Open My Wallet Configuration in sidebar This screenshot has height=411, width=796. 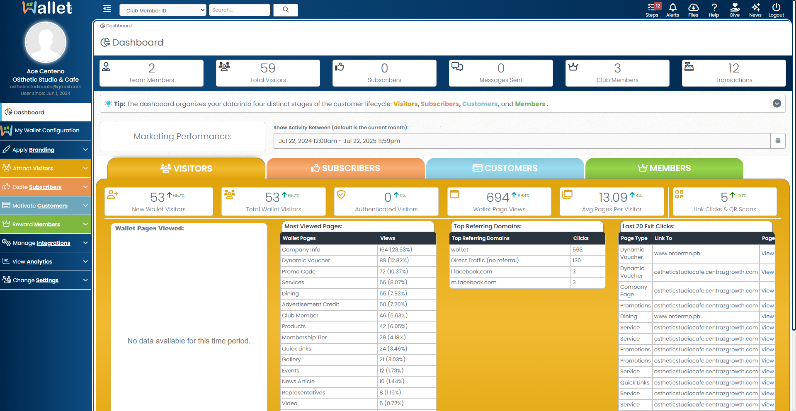[x=46, y=131]
